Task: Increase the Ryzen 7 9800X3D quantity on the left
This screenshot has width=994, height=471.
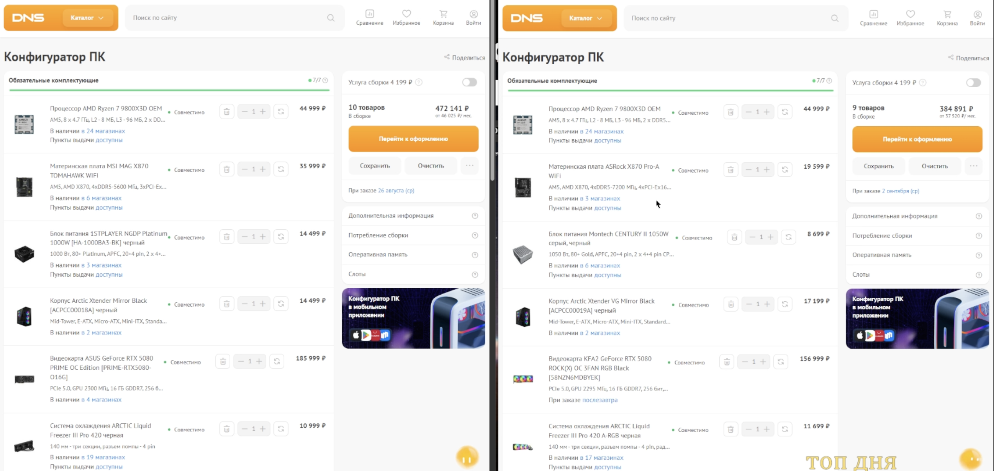Action: click(263, 112)
